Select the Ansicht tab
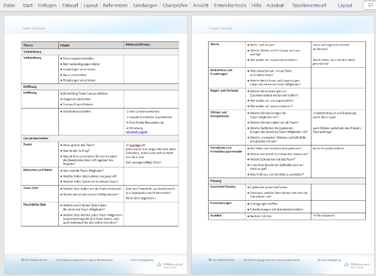Viewport: 376px width, 276px height. [x=201, y=5]
